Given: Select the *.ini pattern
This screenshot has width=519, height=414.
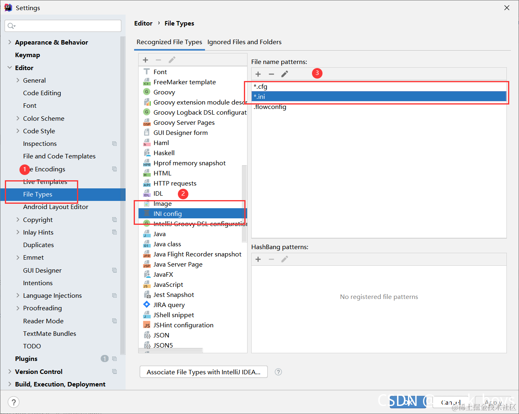Looking at the screenshot, I should [379, 96].
